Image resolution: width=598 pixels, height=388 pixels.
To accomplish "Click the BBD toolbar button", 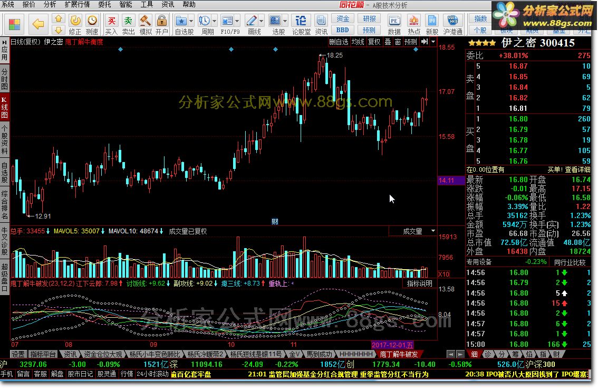I will 342,30.
